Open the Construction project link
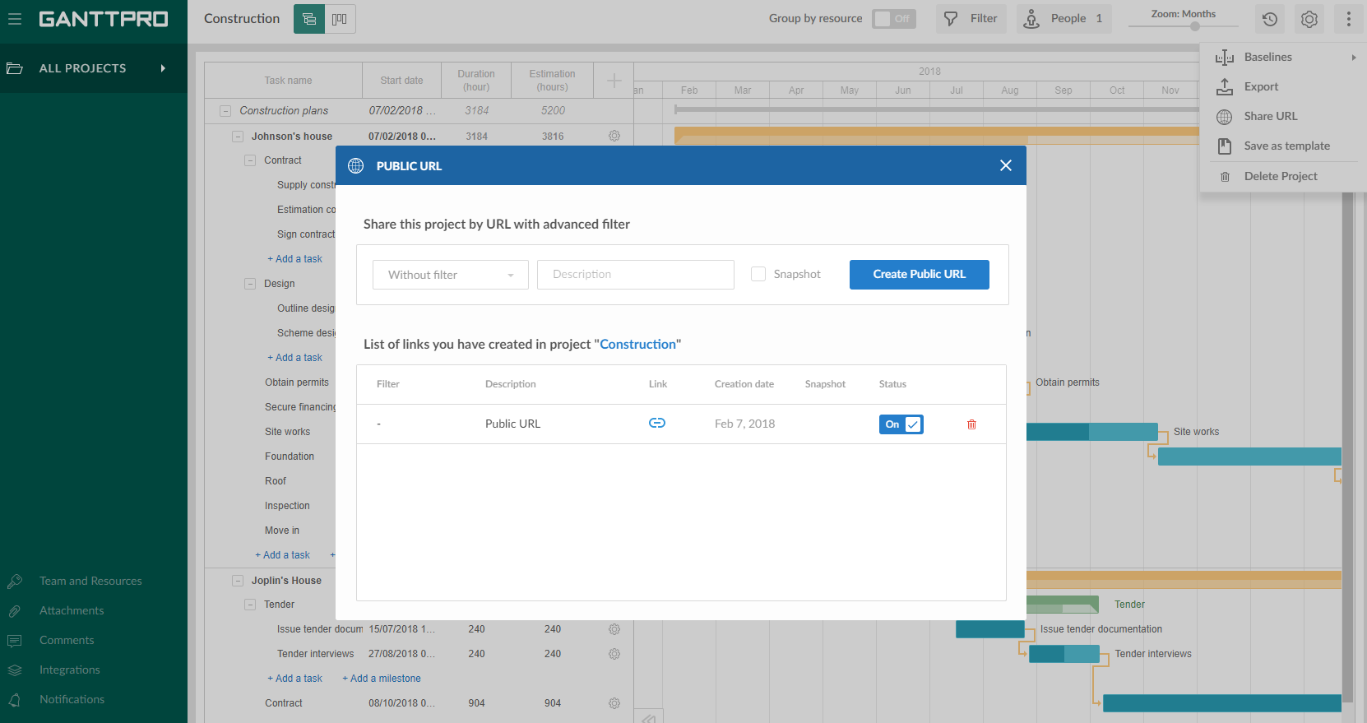Viewport: 1367px width, 723px height. [637, 345]
